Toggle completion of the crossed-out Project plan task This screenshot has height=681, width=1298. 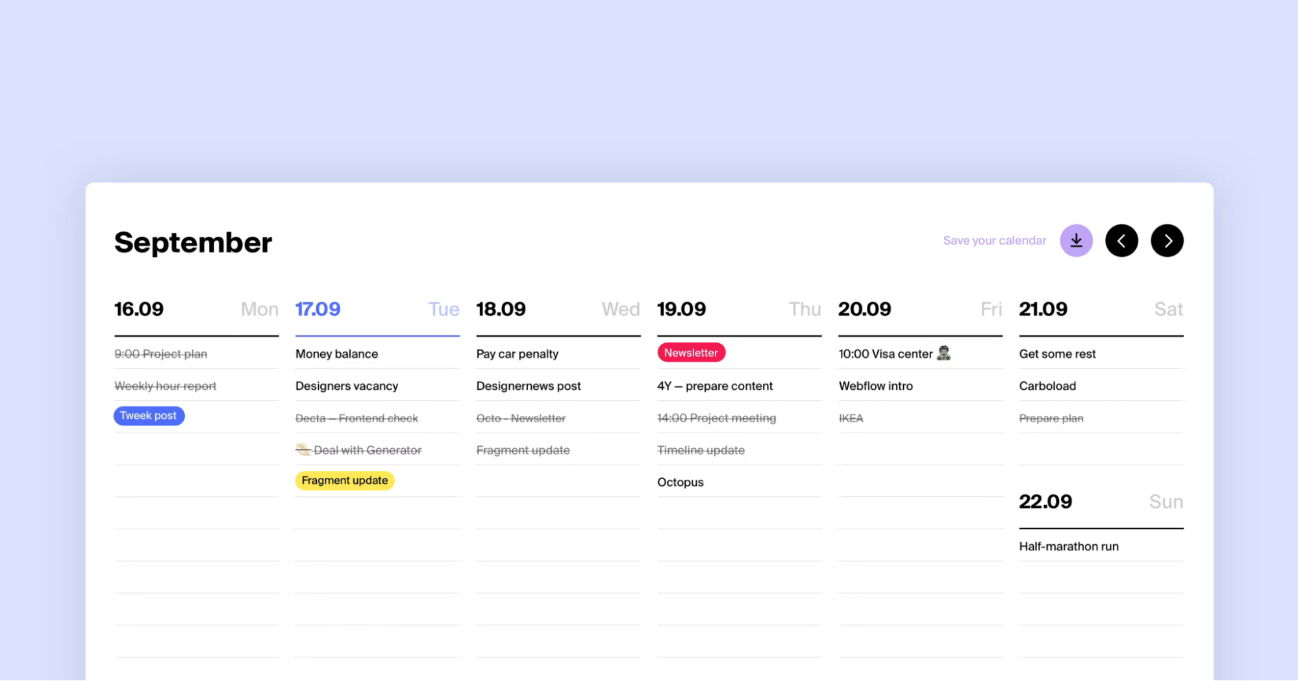(x=160, y=353)
